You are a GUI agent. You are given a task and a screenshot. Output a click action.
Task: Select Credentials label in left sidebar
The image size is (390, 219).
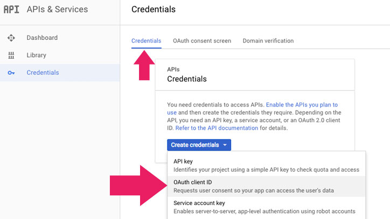click(43, 73)
